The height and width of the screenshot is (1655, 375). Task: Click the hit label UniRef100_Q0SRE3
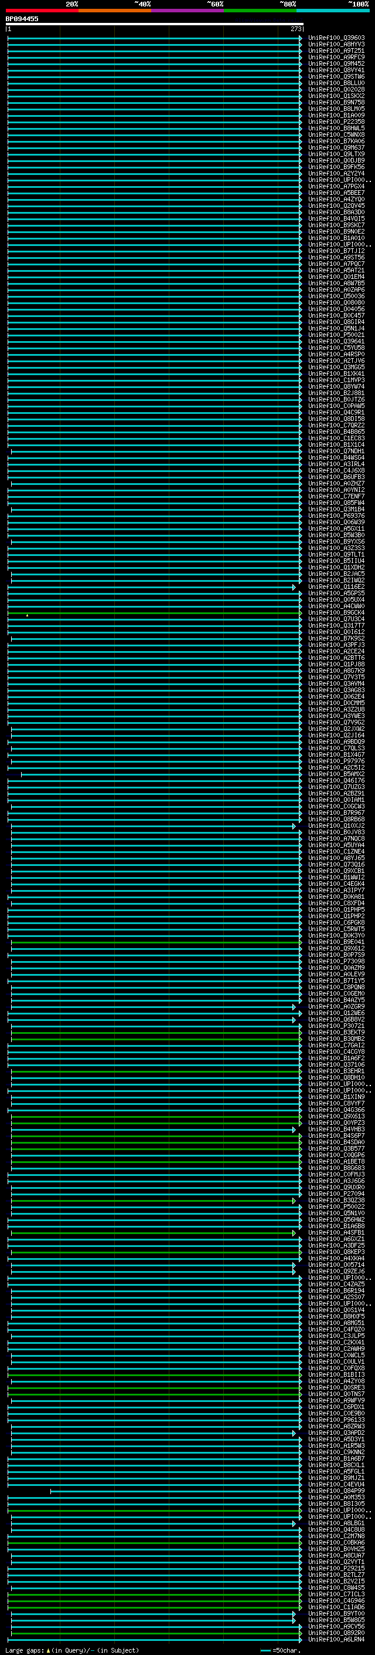(336, 1388)
